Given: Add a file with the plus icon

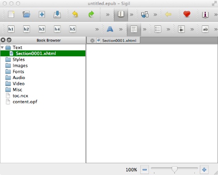Looking at the screenshot, I should (42, 15).
